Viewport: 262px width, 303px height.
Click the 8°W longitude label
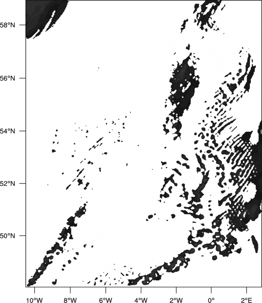tap(71, 300)
